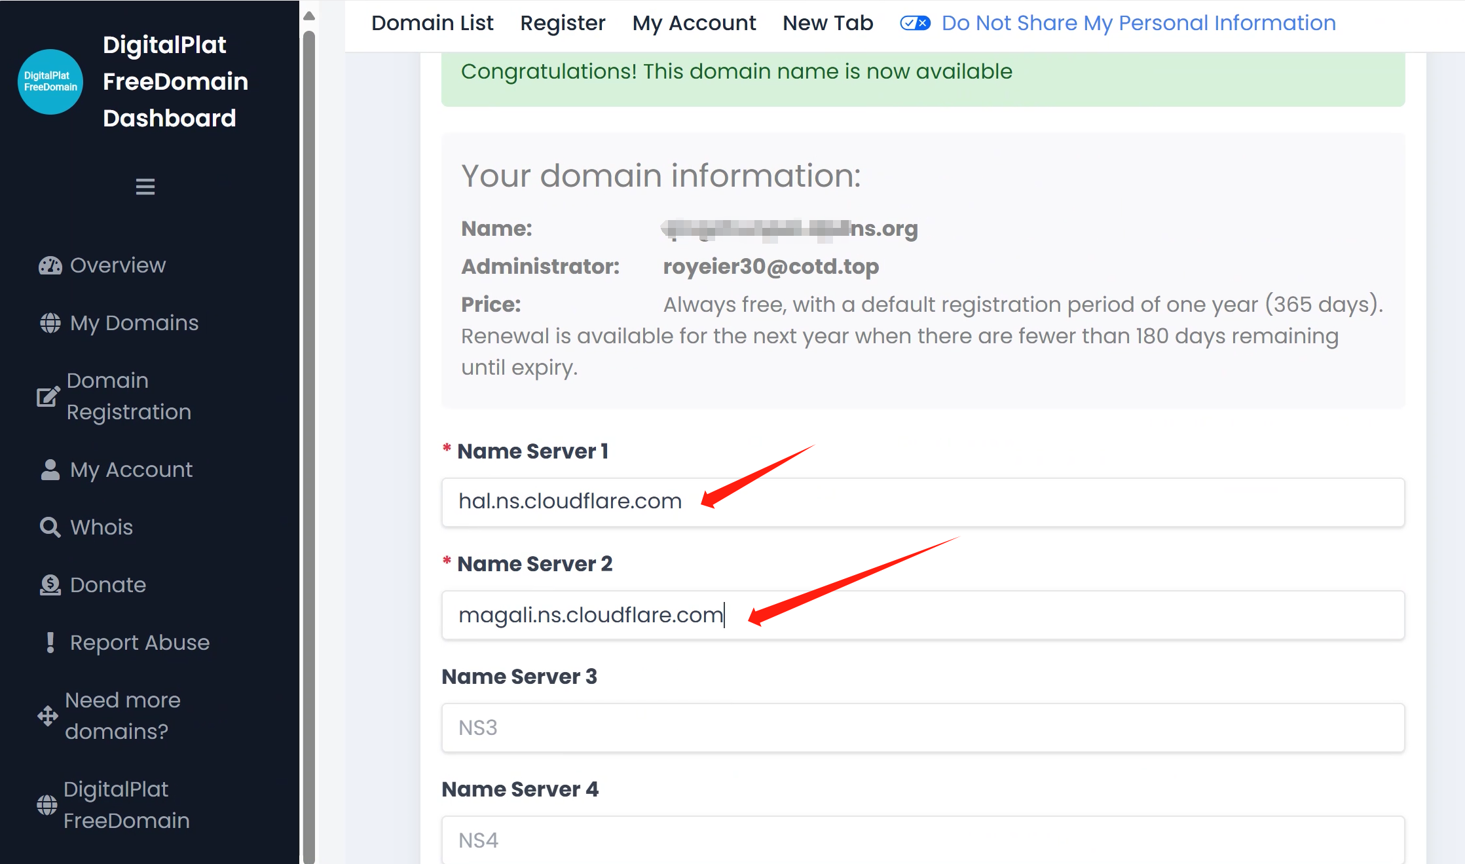
Task: Click the My Account person icon
Action: pyautogui.click(x=50, y=470)
